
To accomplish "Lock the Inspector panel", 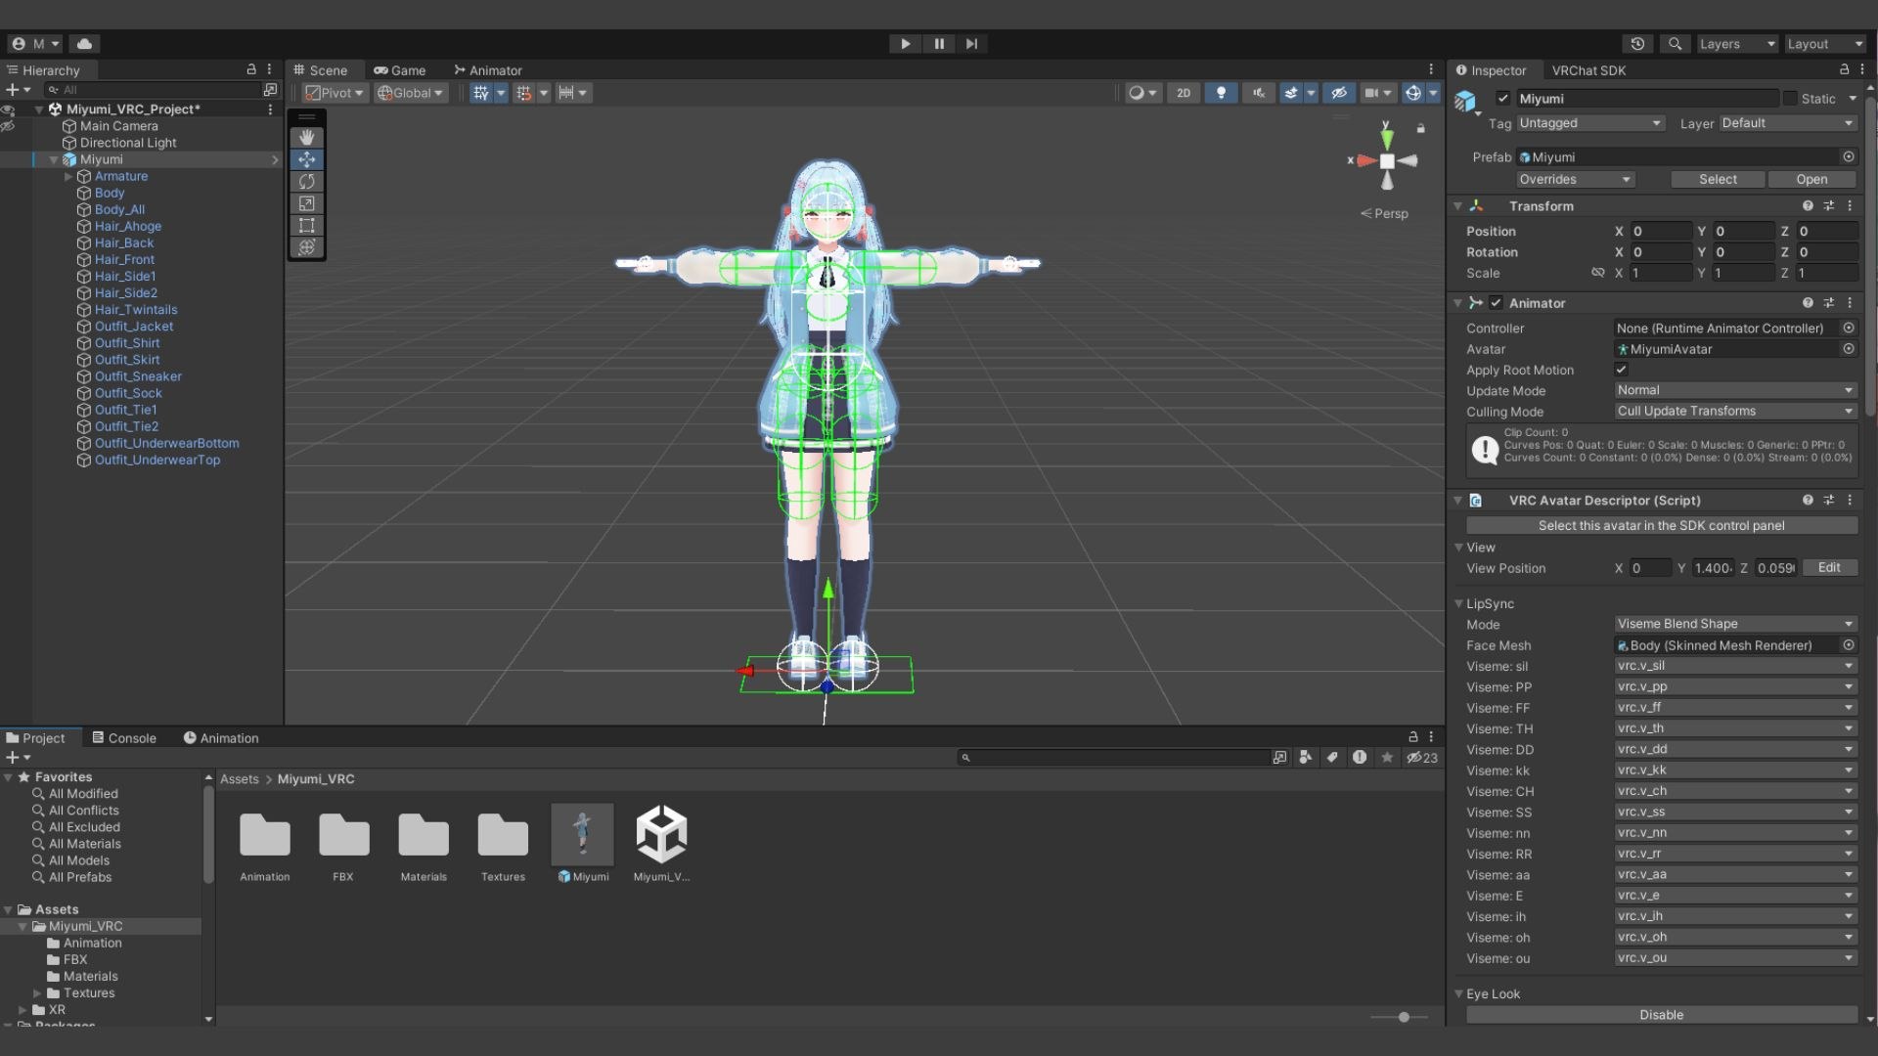I will coord(1844,69).
